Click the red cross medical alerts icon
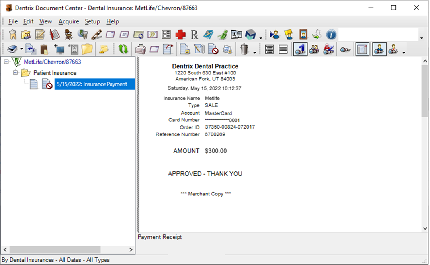 [x=180, y=35]
